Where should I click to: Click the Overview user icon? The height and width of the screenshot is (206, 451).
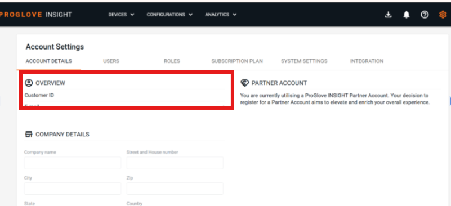[x=29, y=83]
